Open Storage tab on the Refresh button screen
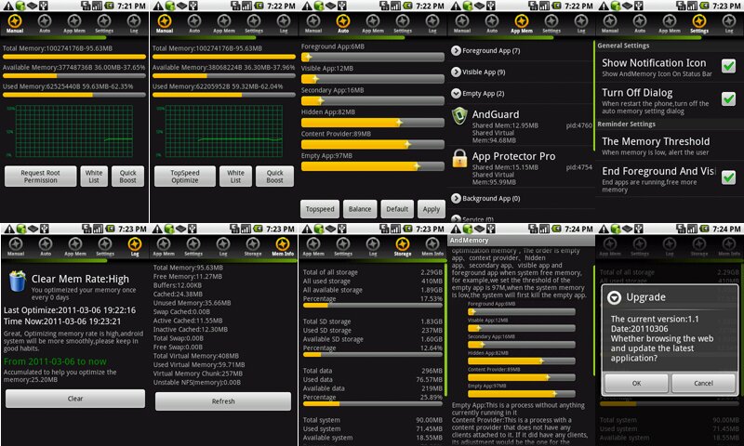Viewport: 744px width, 446px height. (253, 247)
